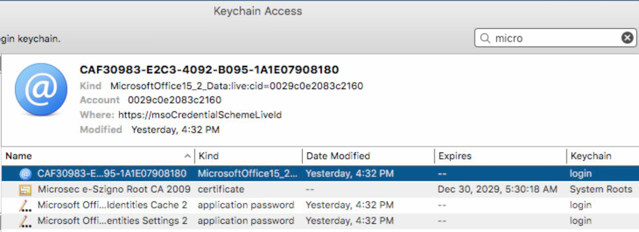The width and height of the screenshot is (639, 232).
Task: Click the @ icon in the CAF30983 row
Action: pyautogui.click(x=26, y=174)
